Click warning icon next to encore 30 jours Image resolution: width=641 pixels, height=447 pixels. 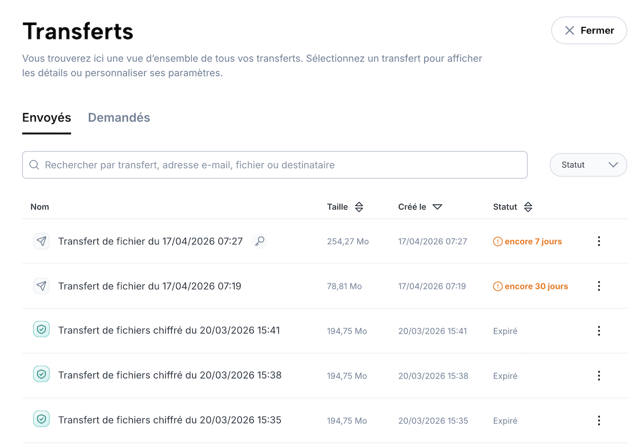(498, 286)
